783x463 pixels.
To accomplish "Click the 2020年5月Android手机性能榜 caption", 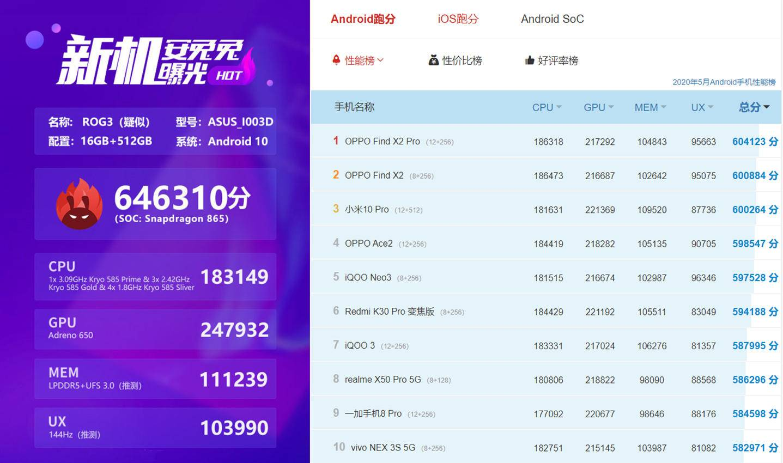I will [x=724, y=82].
